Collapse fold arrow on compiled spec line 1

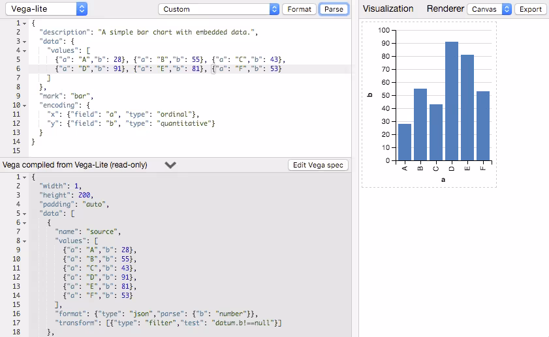coord(25,177)
